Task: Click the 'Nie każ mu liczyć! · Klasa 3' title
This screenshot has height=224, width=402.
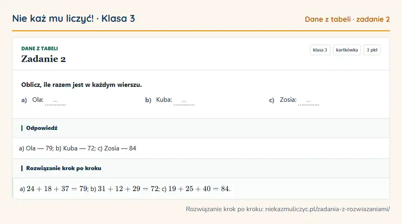Action: click(x=74, y=19)
